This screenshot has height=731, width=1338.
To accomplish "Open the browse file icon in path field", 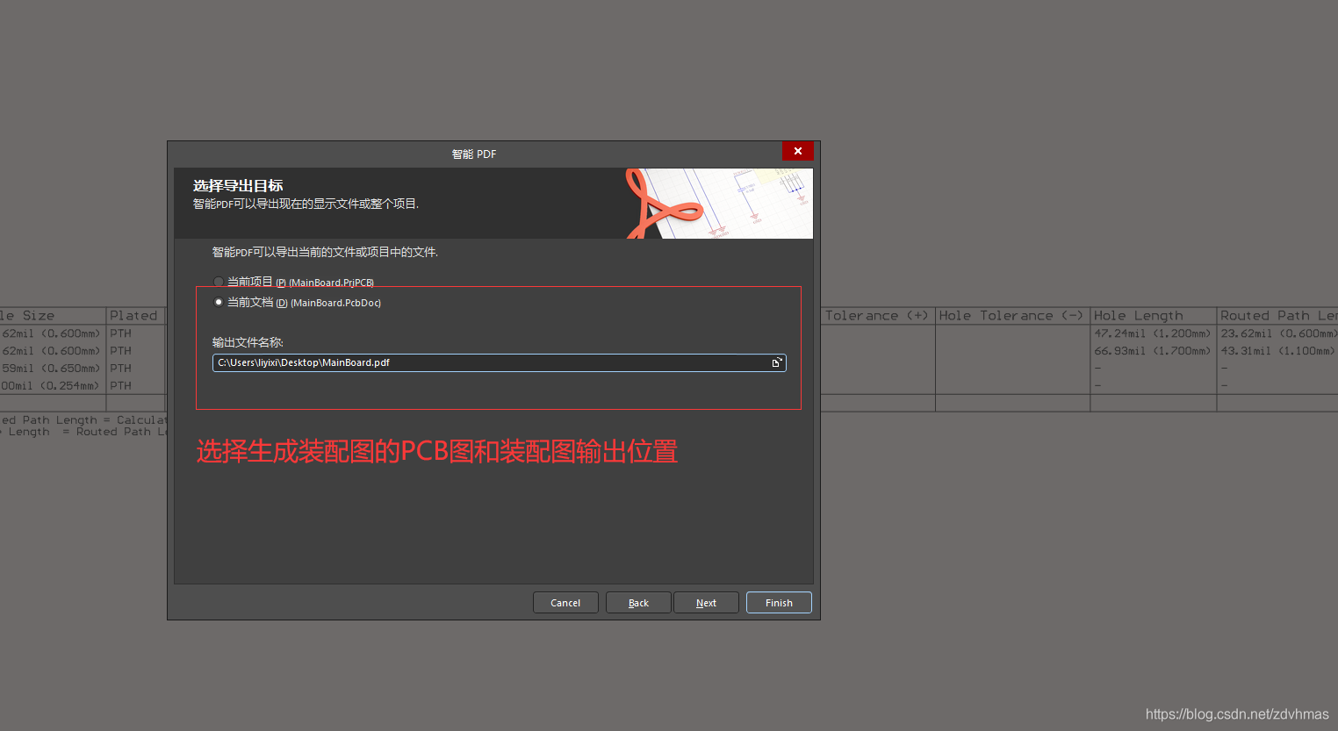I will coord(777,362).
